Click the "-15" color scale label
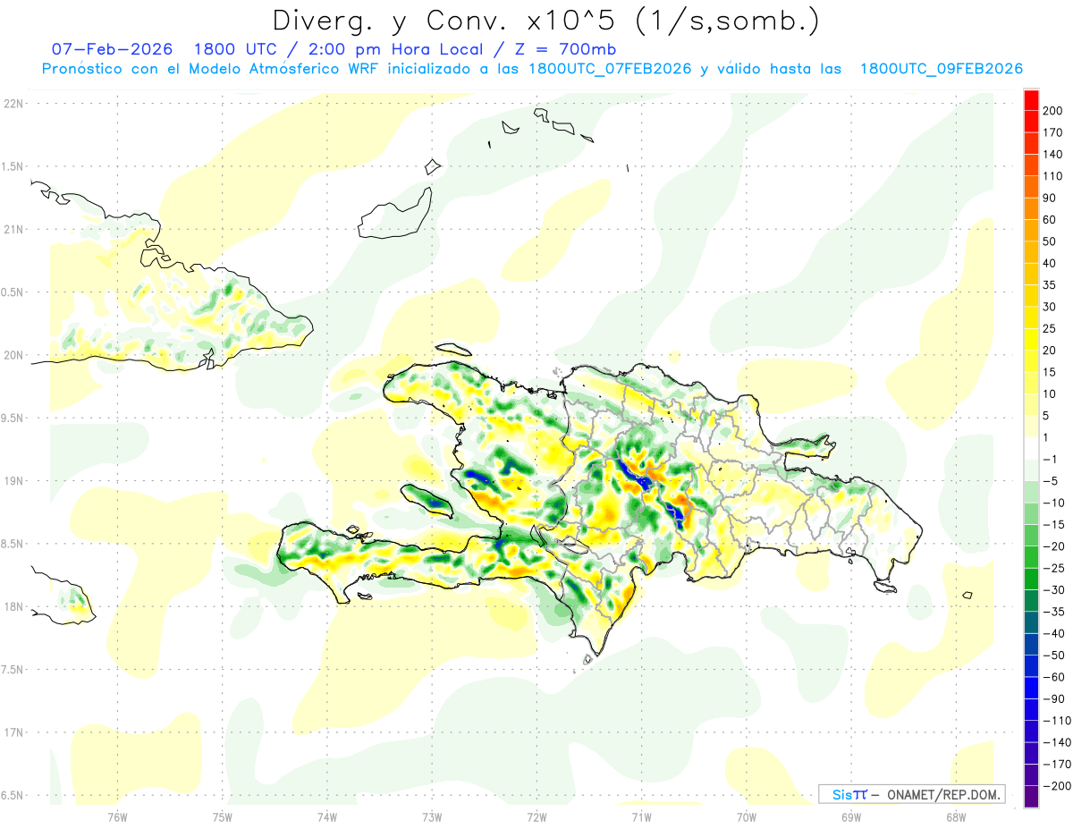 1054,524
